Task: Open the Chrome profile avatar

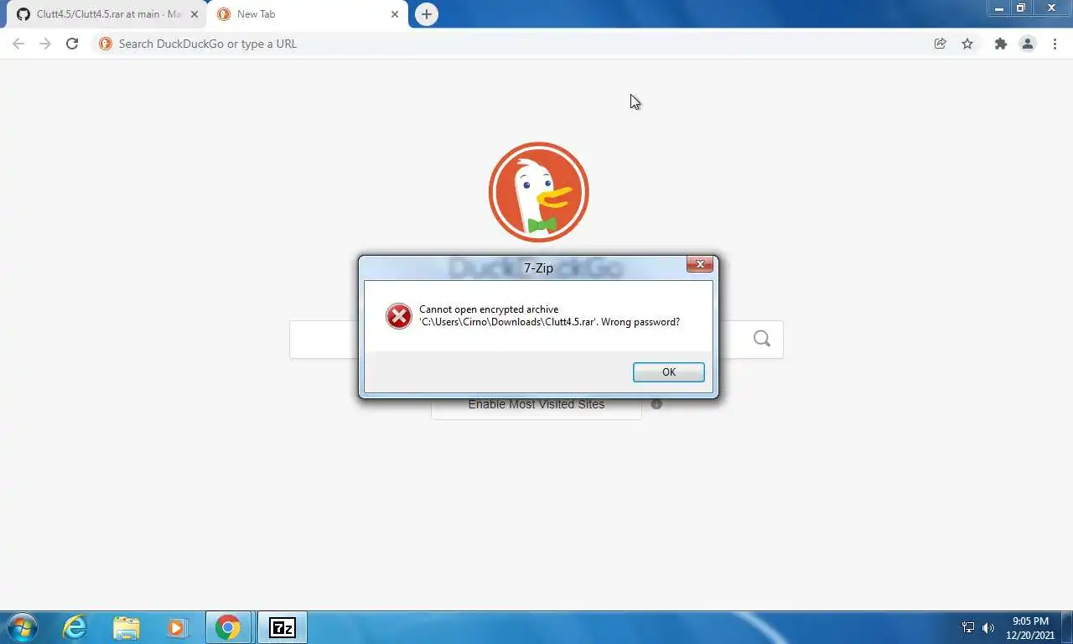Action: tap(1028, 44)
